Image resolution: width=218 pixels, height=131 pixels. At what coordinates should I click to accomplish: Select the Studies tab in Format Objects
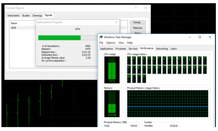[x=26, y=15]
